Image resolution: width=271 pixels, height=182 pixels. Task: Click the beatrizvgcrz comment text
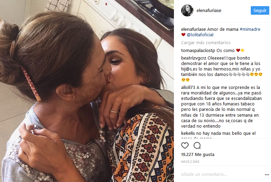pyautogui.click(x=222, y=69)
